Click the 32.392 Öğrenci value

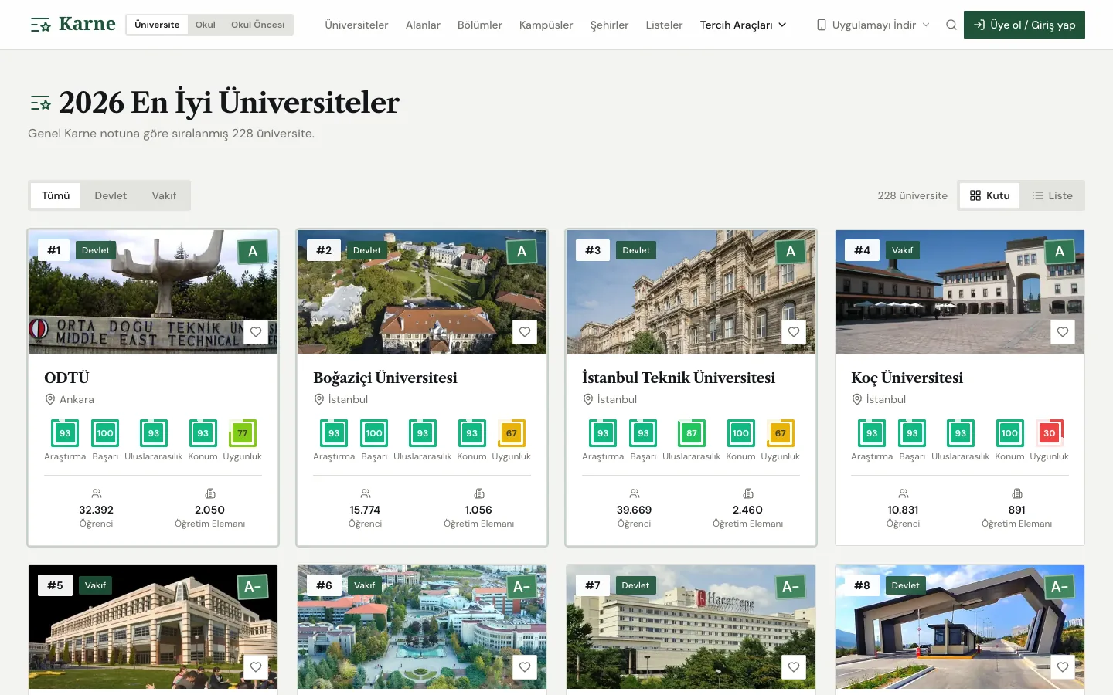tap(97, 510)
